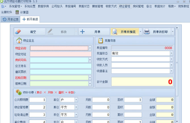Image resolution: width=190 pixels, height=123 pixels.
Task: Open the 单据编号 menu item
Action: click(x=70, y=6)
